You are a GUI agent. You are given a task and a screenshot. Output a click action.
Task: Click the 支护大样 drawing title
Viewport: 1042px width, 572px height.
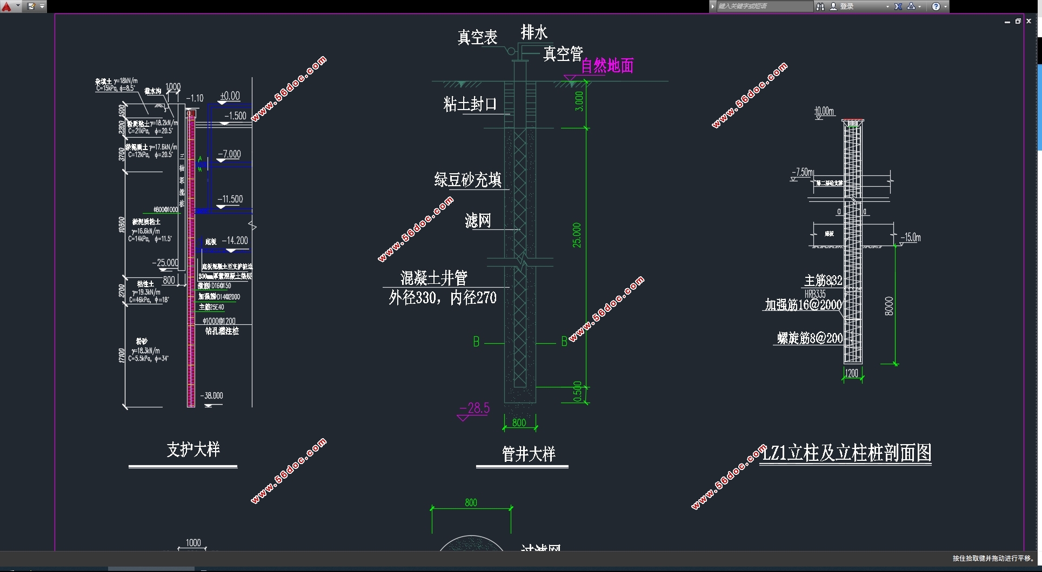coord(193,450)
